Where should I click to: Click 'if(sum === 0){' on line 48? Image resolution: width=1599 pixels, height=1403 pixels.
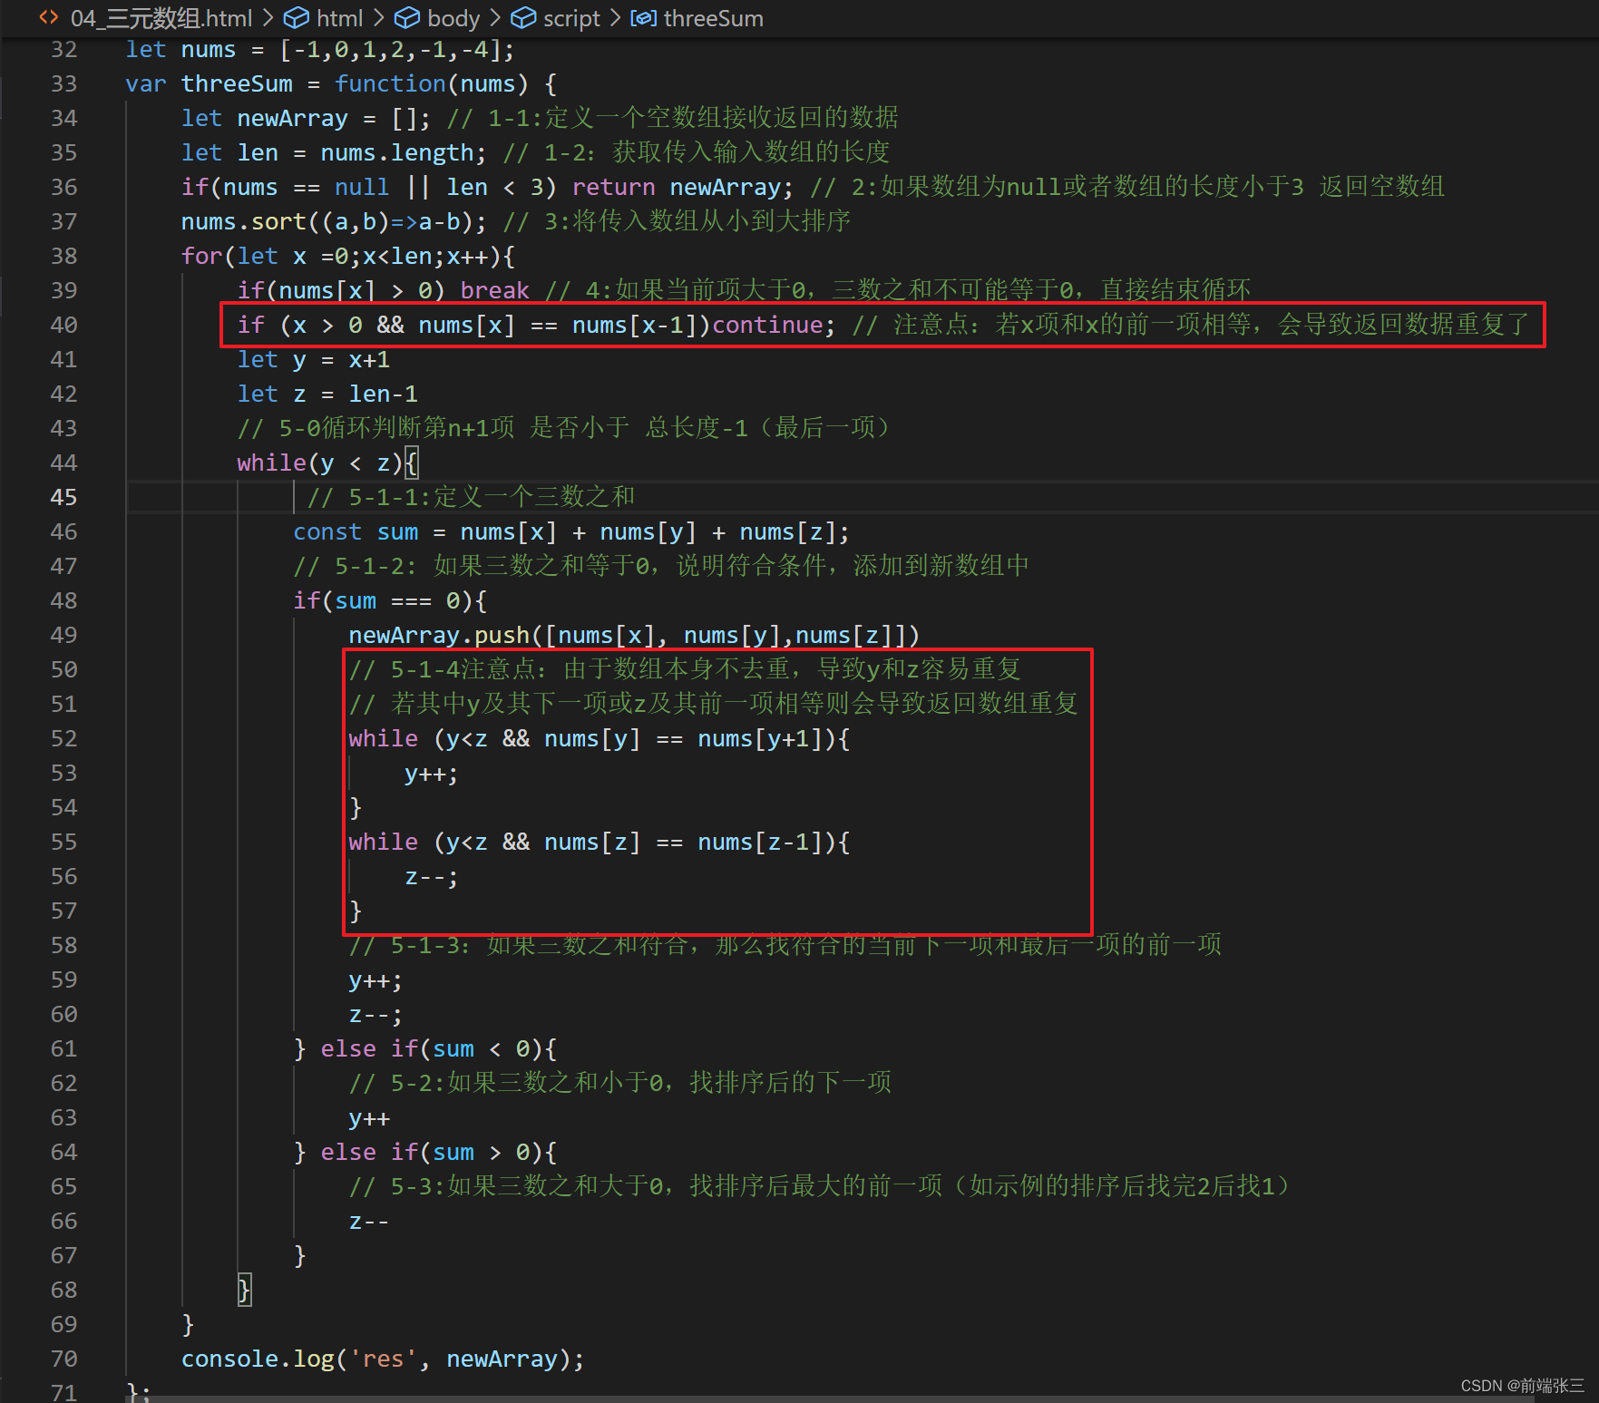[x=390, y=600]
